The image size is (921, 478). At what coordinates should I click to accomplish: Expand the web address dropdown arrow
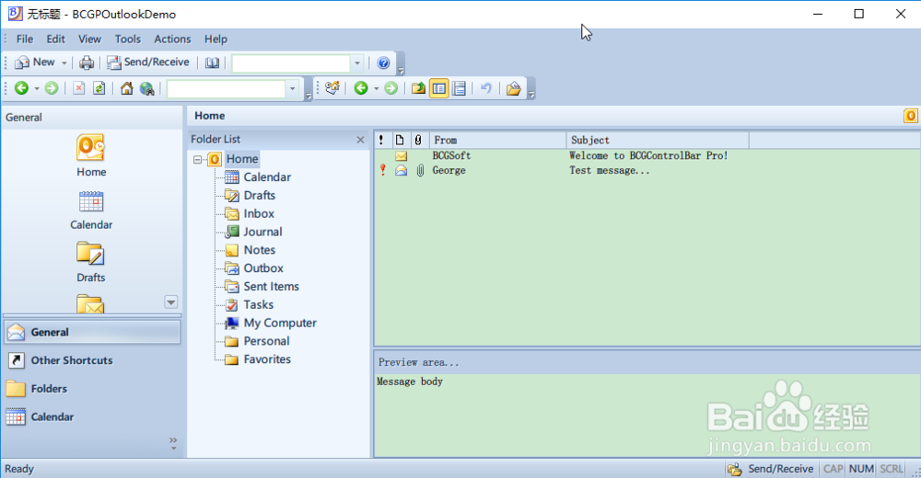click(x=293, y=88)
